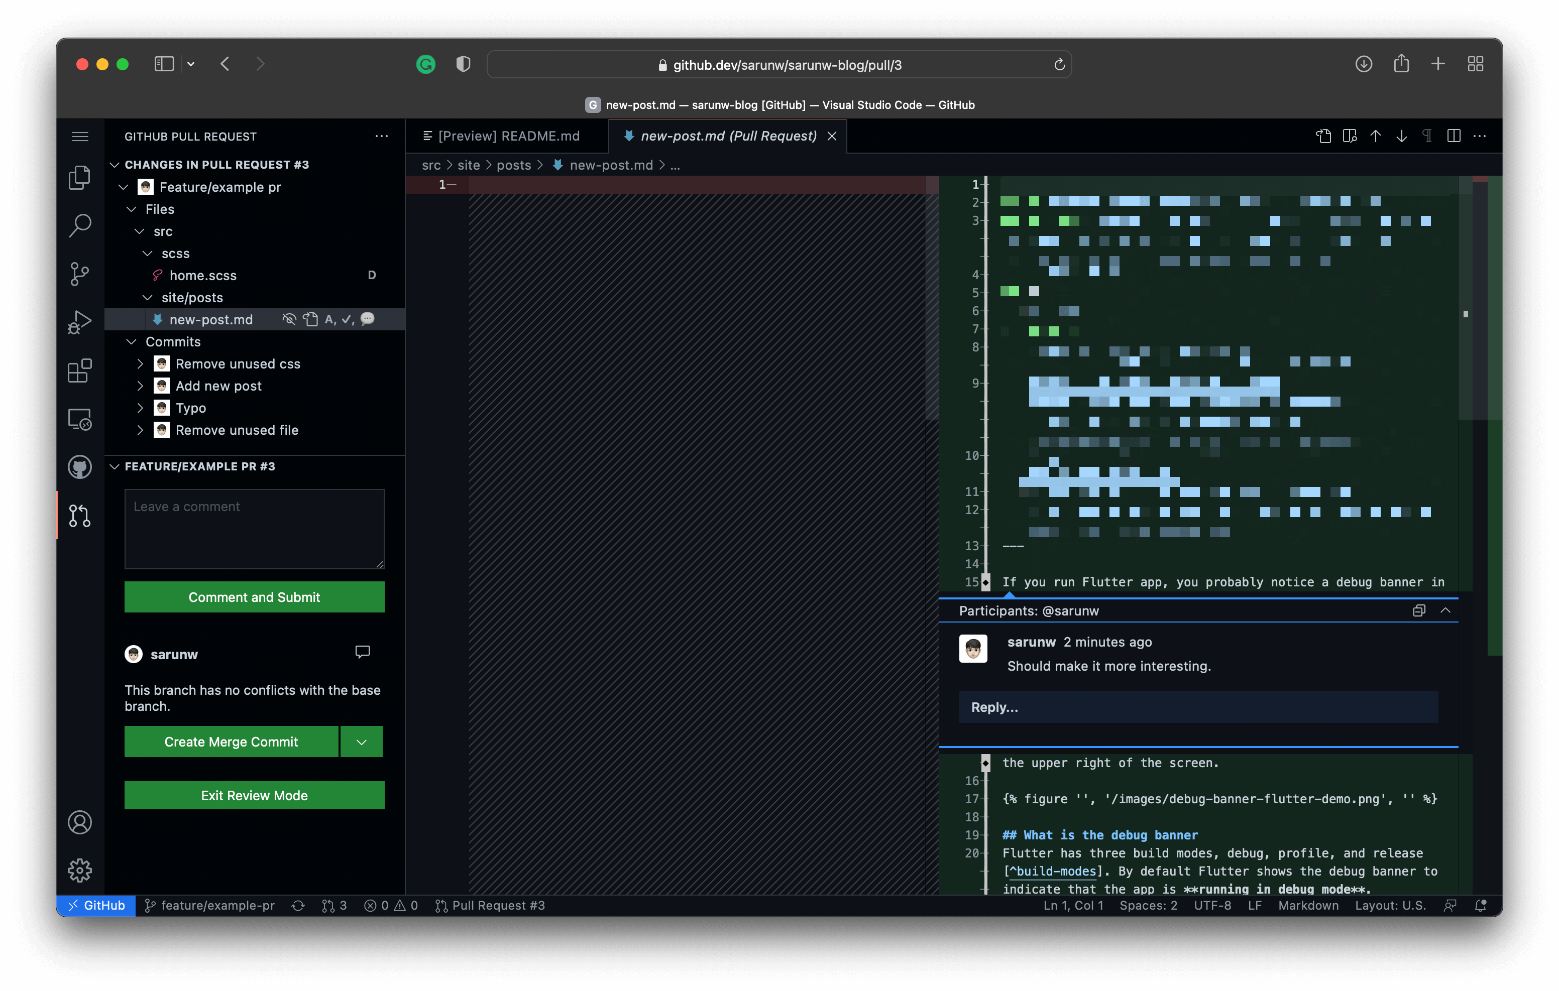
Task: Toggle viewed state icon on new-post.md
Action: (x=289, y=319)
